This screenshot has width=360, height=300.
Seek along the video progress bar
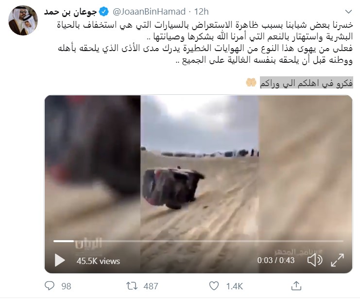(198, 241)
